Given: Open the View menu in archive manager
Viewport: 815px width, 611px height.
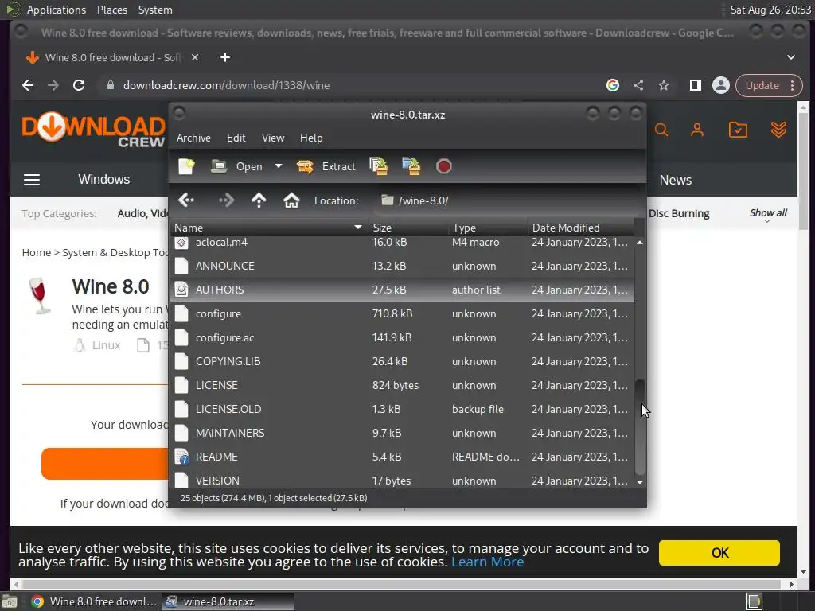Looking at the screenshot, I should (273, 138).
